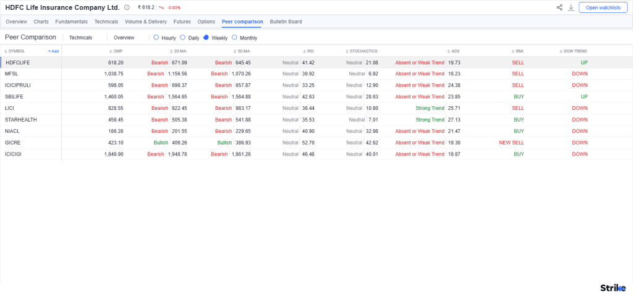Click the download icon beside Open watchlists

[x=571, y=7]
